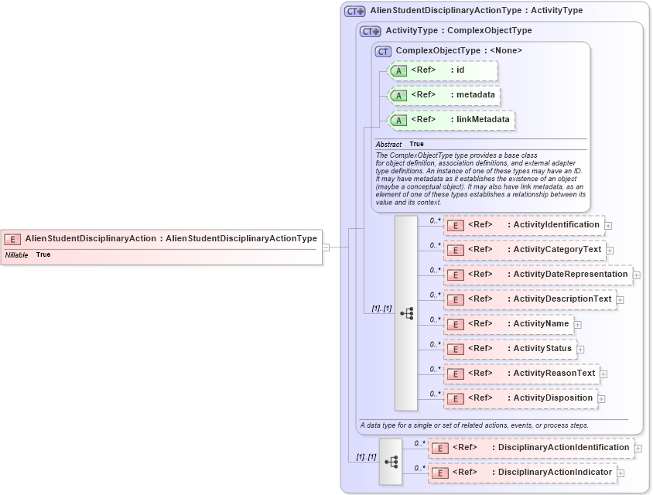Click the A icon on the metadata attribute

click(x=398, y=95)
